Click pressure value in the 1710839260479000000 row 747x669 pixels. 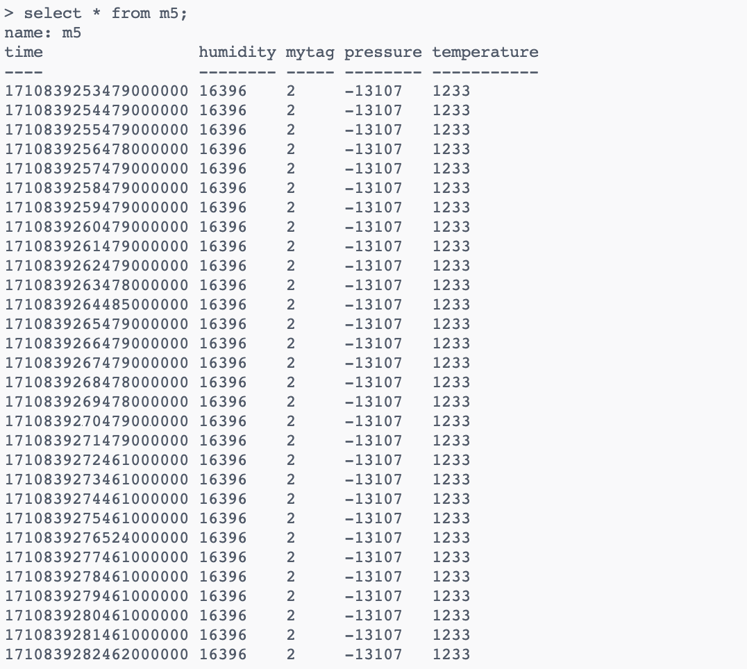coord(373,227)
